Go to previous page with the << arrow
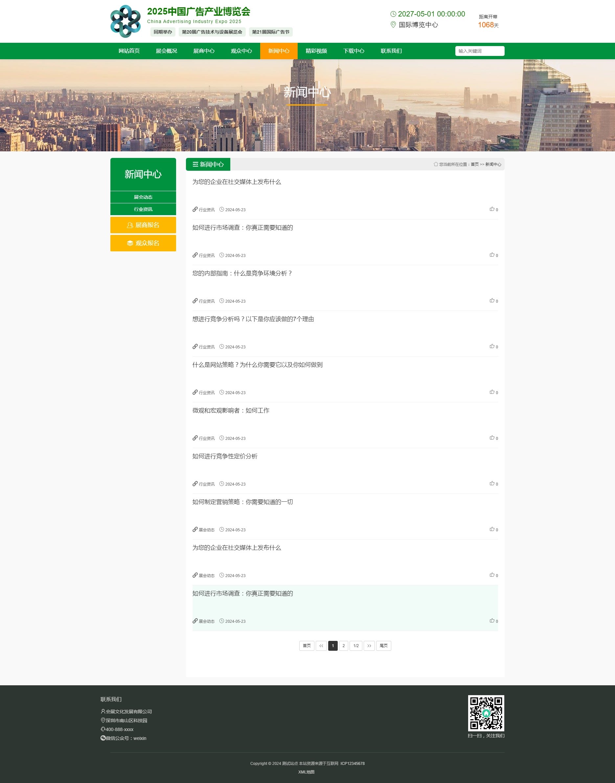The image size is (615, 783). click(321, 646)
